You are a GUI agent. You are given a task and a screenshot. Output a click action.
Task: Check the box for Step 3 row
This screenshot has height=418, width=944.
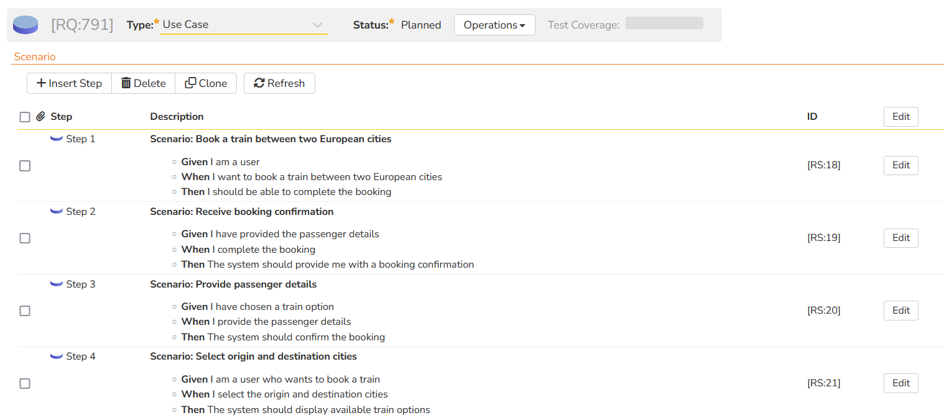25,311
